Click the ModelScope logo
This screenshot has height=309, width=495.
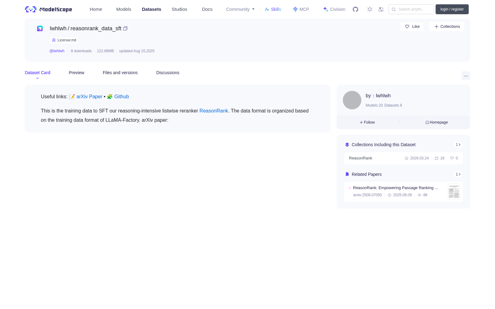[48, 9]
